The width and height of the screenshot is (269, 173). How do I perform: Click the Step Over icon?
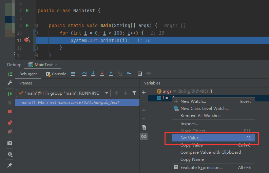click(x=84, y=74)
